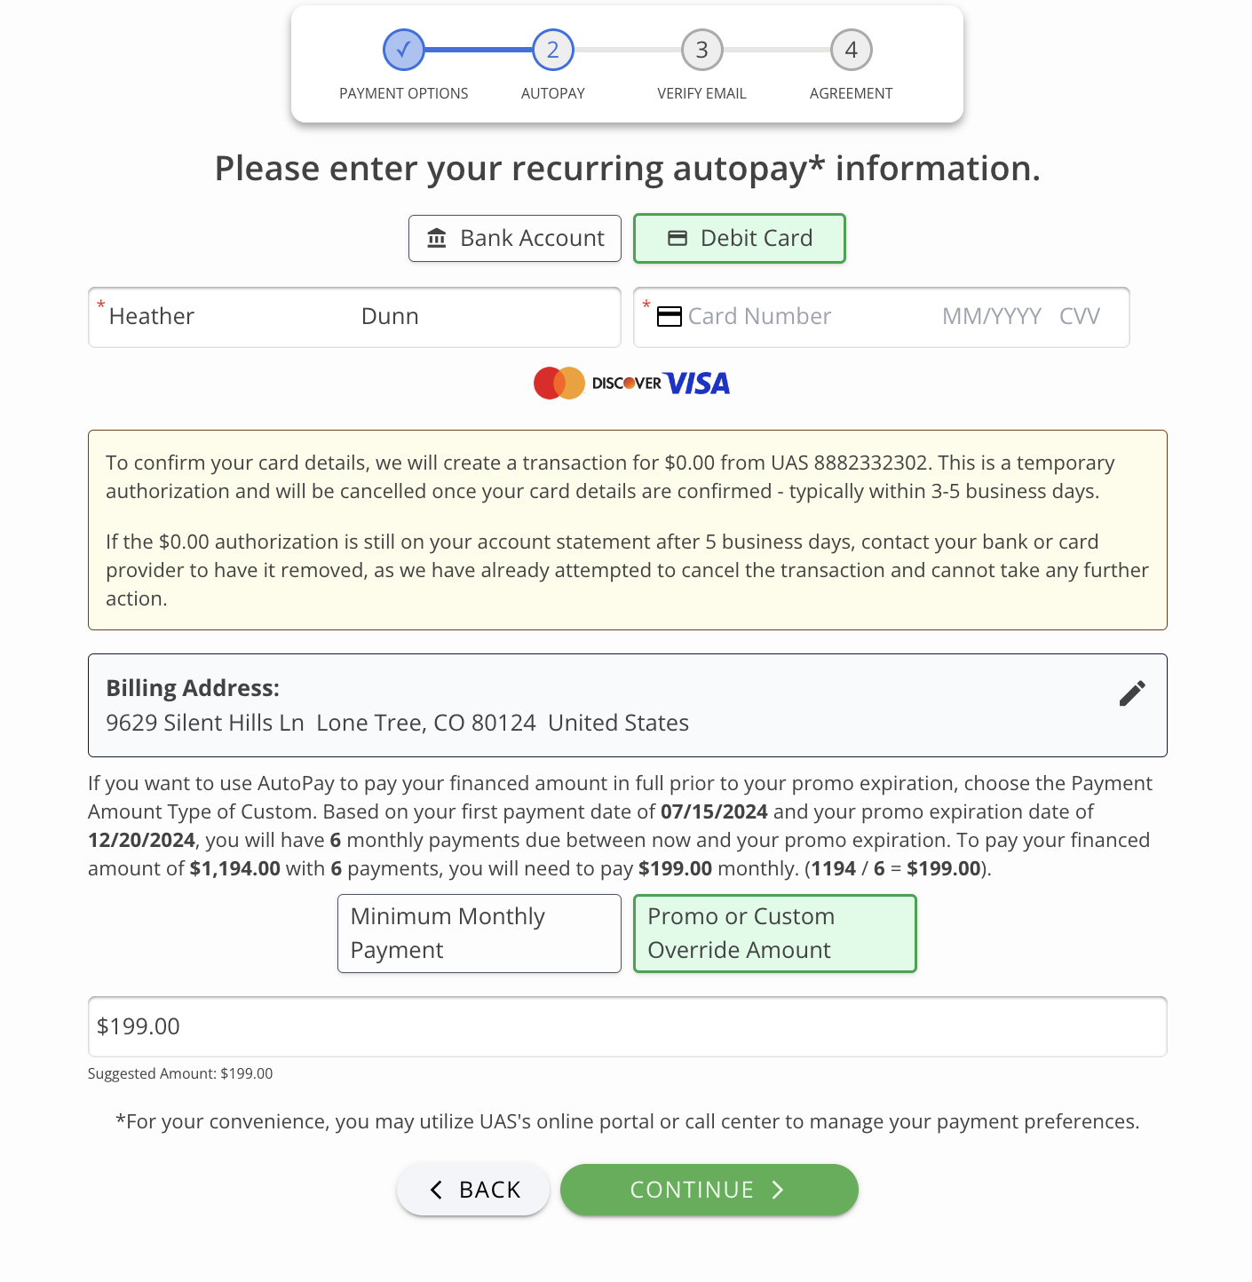Click the Discover logo
The height and width of the screenshot is (1282, 1252).
coord(626,383)
